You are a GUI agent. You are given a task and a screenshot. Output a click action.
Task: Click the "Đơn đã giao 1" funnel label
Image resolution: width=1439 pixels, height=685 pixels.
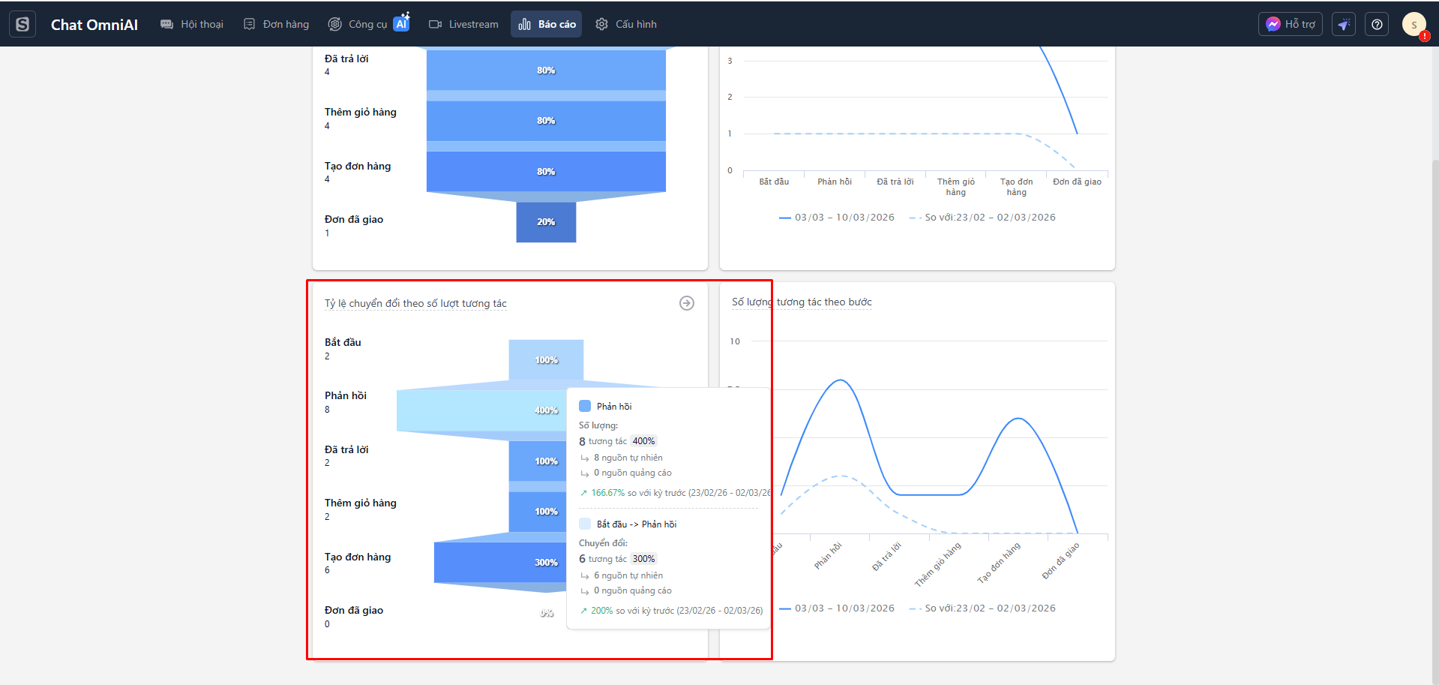(x=354, y=226)
